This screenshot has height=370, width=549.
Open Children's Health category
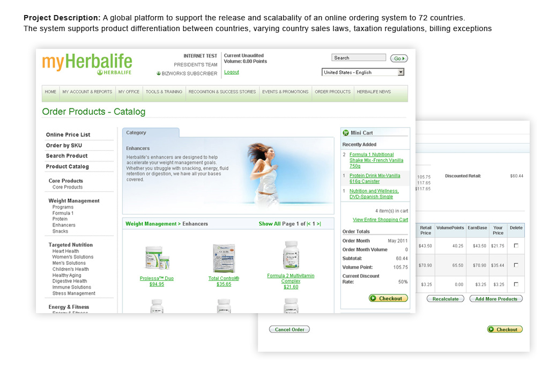tap(71, 269)
